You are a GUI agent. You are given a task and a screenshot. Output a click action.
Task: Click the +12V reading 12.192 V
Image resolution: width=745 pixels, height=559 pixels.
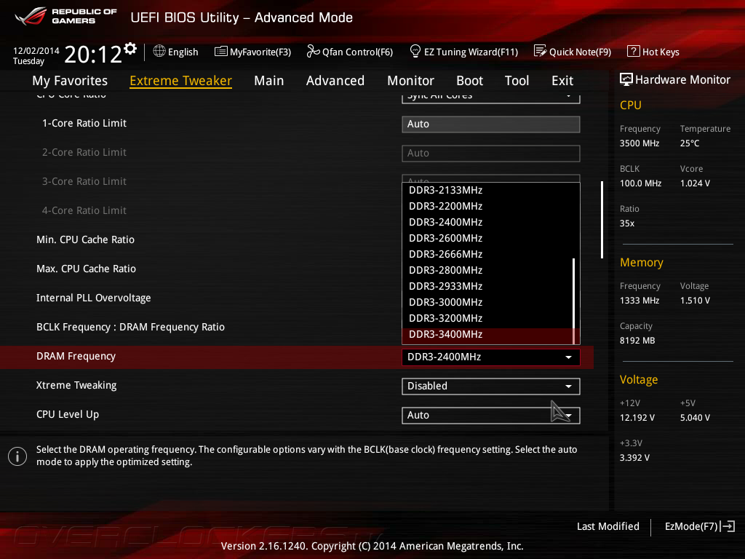[637, 417]
